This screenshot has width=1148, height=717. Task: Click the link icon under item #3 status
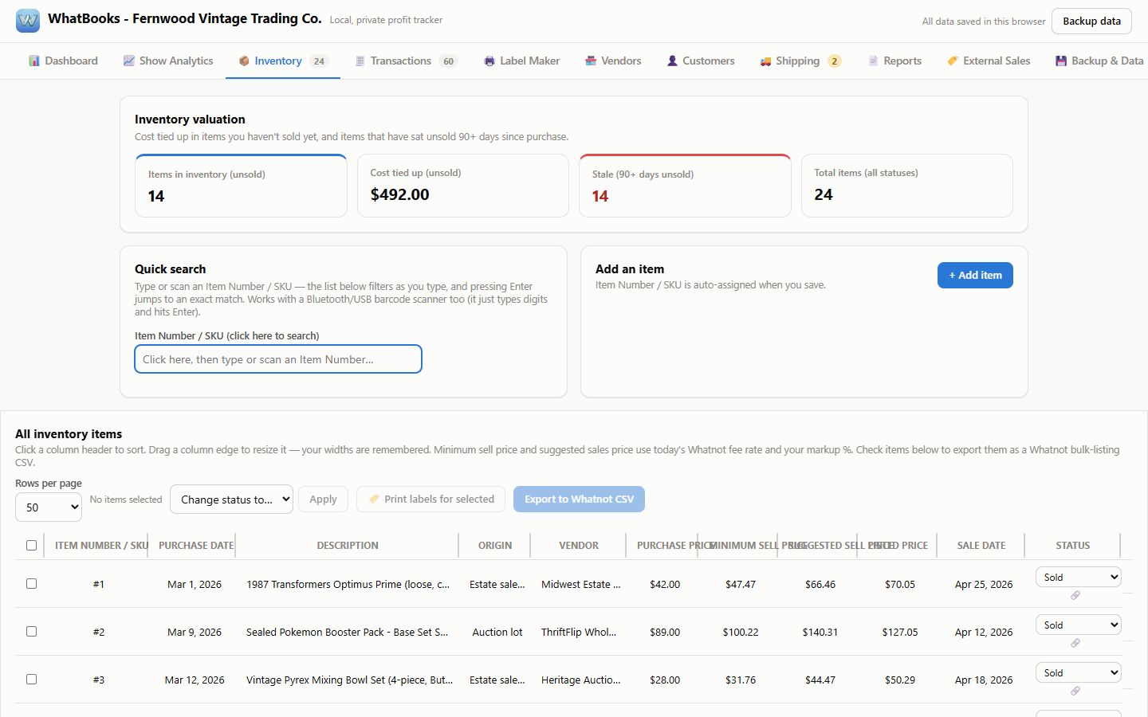pos(1075,691)
